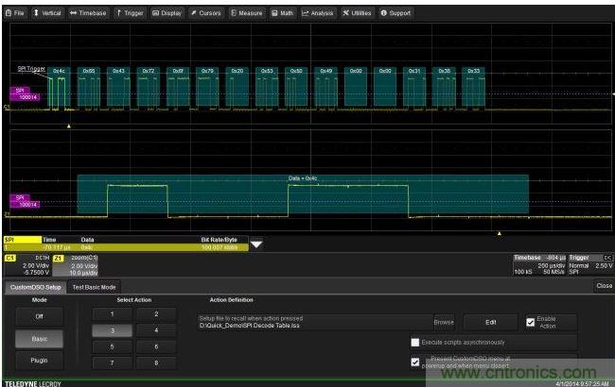Expand the SPI decode table arrow

point(255,245)
